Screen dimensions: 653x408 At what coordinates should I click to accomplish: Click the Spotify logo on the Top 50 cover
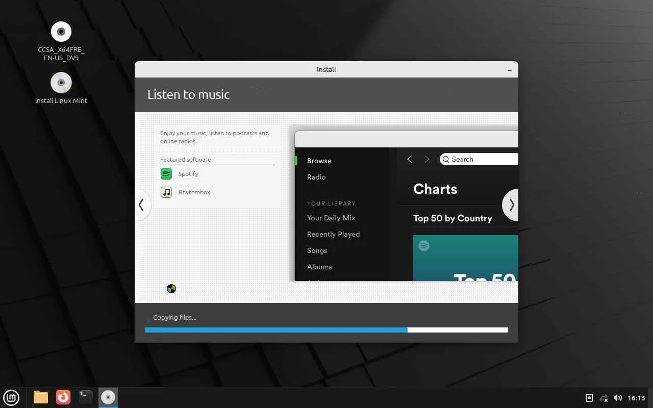point(424,246)
